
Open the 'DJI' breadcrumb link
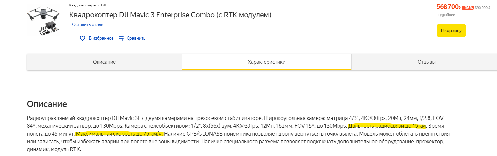(103, 5)
